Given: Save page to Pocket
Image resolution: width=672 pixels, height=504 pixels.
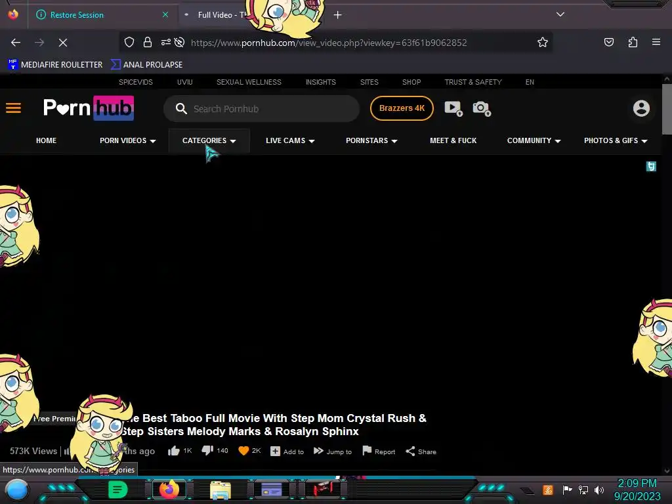Looking at the screenshot, I should 609,42.
